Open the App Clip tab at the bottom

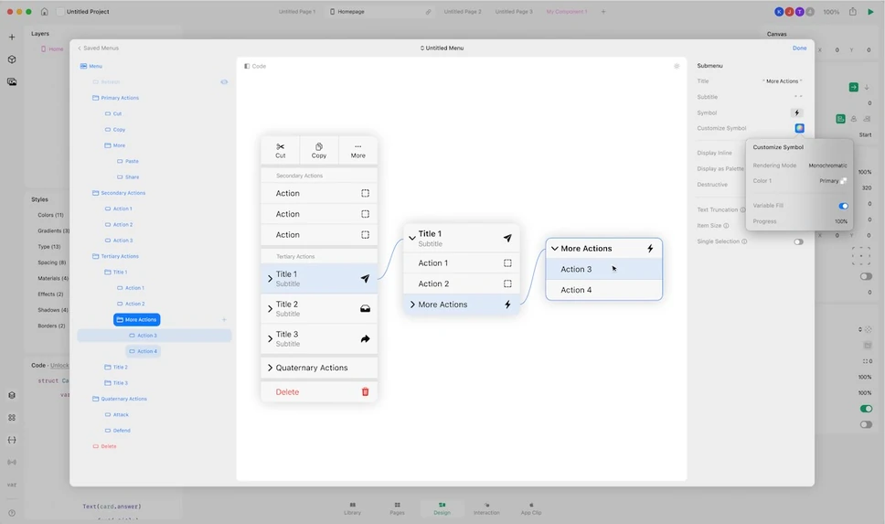pos(531,508)
